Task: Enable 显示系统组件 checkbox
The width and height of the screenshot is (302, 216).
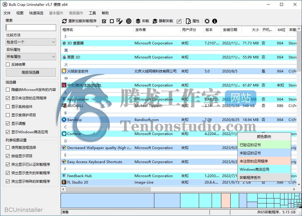Action: pyautogui.click(x=8, y=106)
